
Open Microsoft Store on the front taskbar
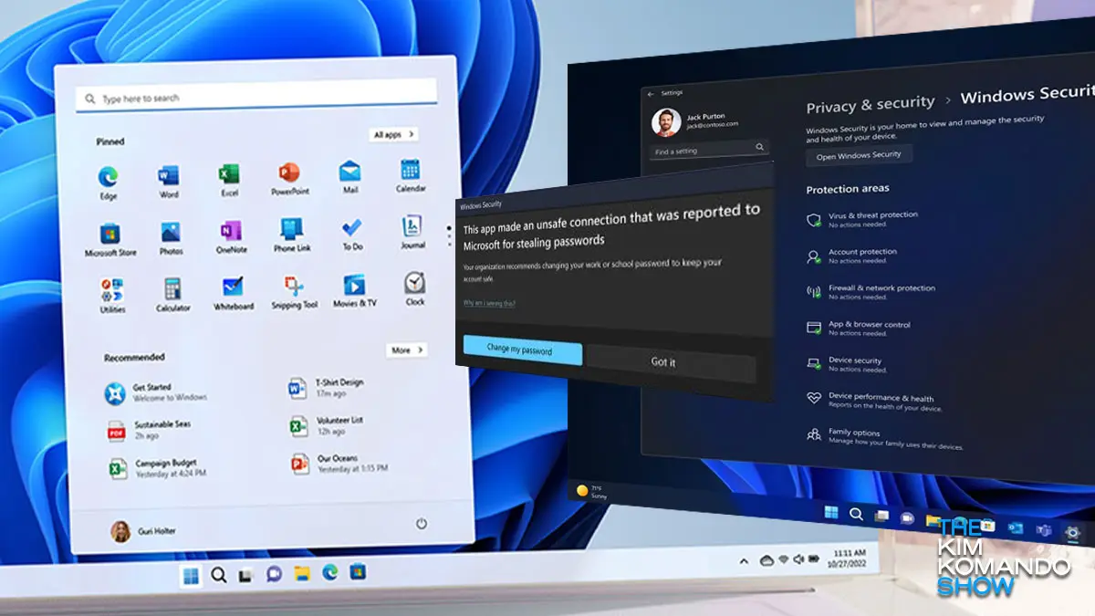(358, 571)
